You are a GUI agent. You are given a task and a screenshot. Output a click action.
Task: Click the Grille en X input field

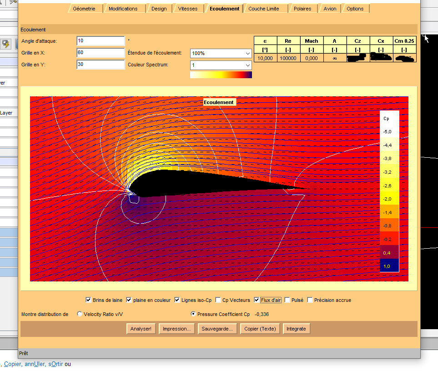tap(101, 53)
